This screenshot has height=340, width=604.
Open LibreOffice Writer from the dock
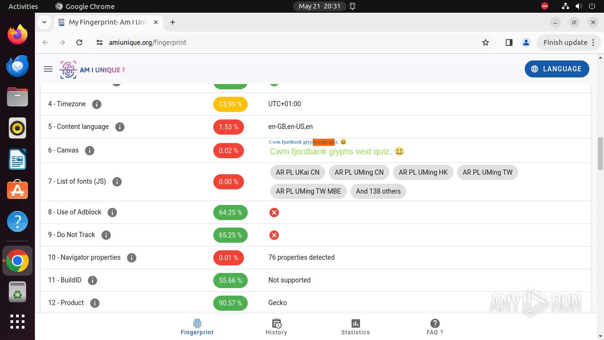tap(17, 159)
